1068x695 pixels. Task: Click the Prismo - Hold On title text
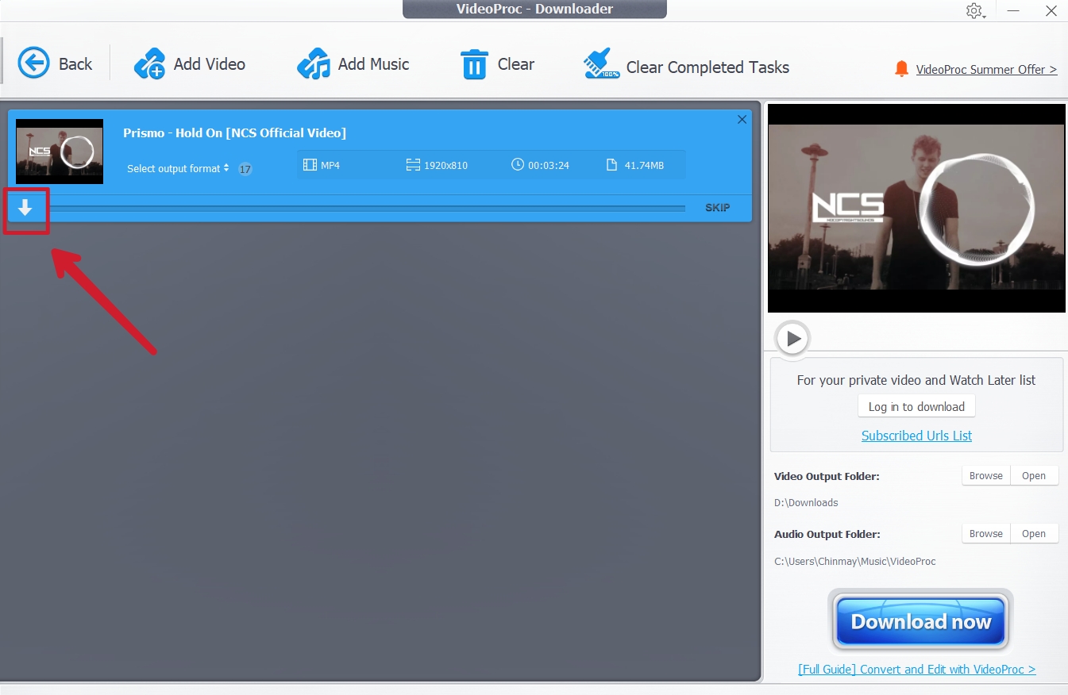pos(235,133)
